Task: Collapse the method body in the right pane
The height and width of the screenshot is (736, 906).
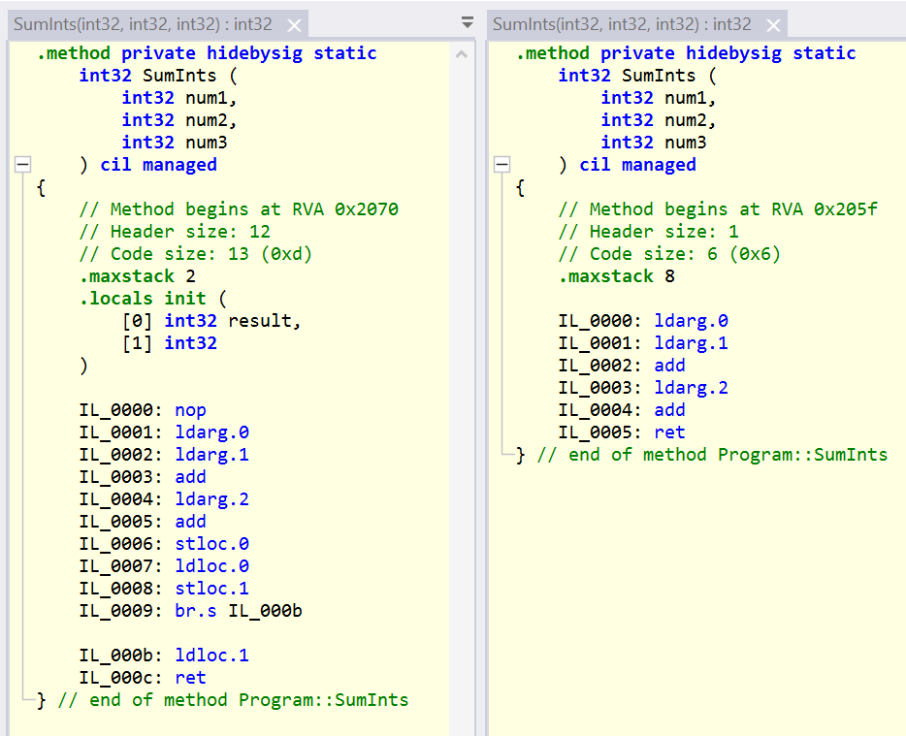Action: [502, 164]
